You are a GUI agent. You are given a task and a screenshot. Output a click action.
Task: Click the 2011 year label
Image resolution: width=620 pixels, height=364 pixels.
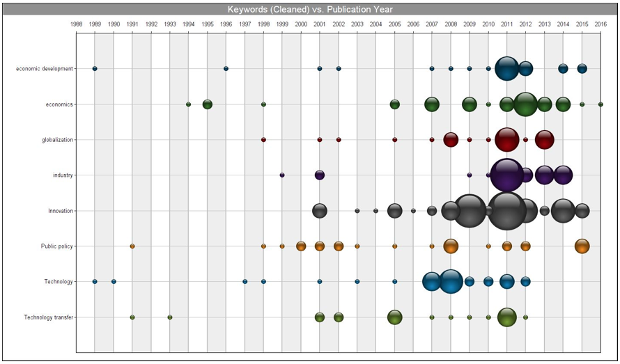507,24
